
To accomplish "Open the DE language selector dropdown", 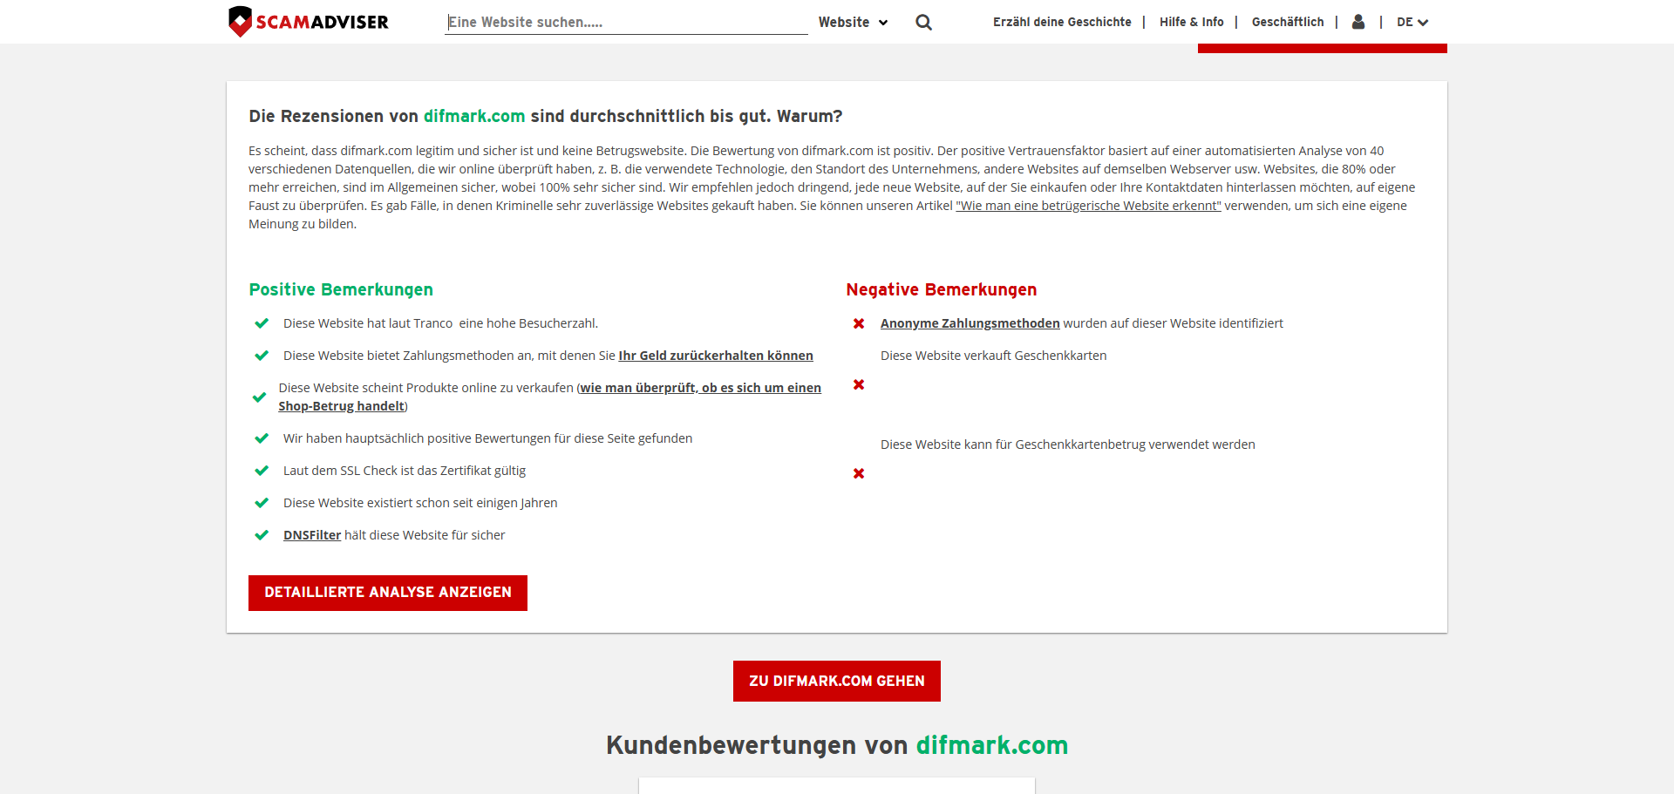I will 1412,23.
